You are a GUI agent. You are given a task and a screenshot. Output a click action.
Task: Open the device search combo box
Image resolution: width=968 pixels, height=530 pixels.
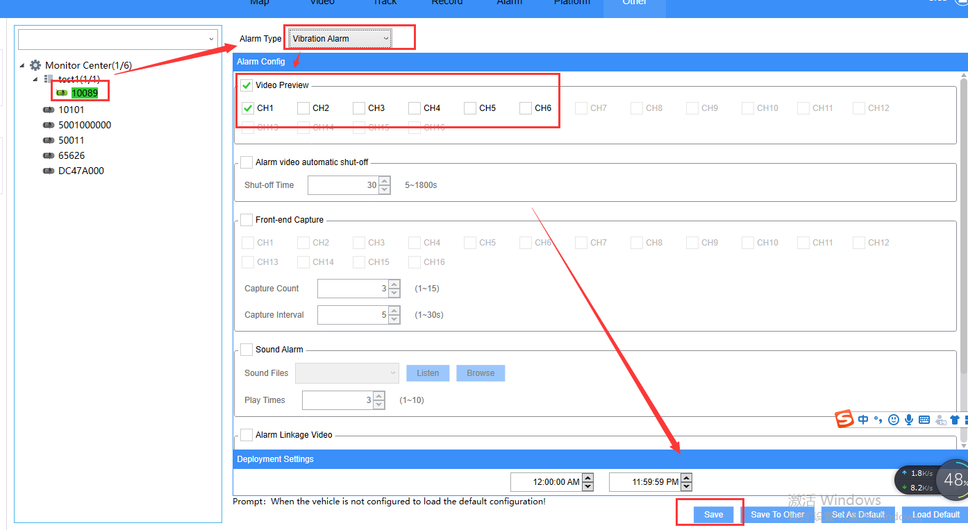click(118, 40)
